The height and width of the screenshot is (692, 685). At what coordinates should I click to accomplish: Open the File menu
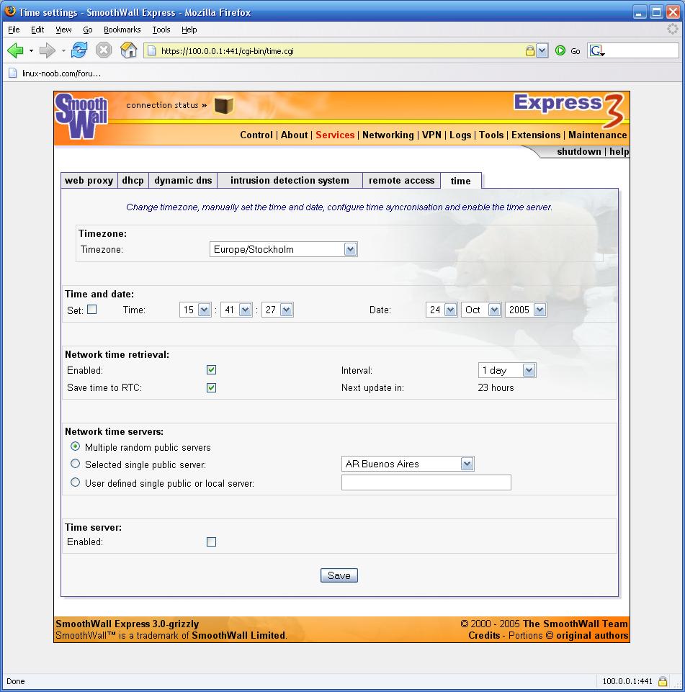(x=14, y=30)
